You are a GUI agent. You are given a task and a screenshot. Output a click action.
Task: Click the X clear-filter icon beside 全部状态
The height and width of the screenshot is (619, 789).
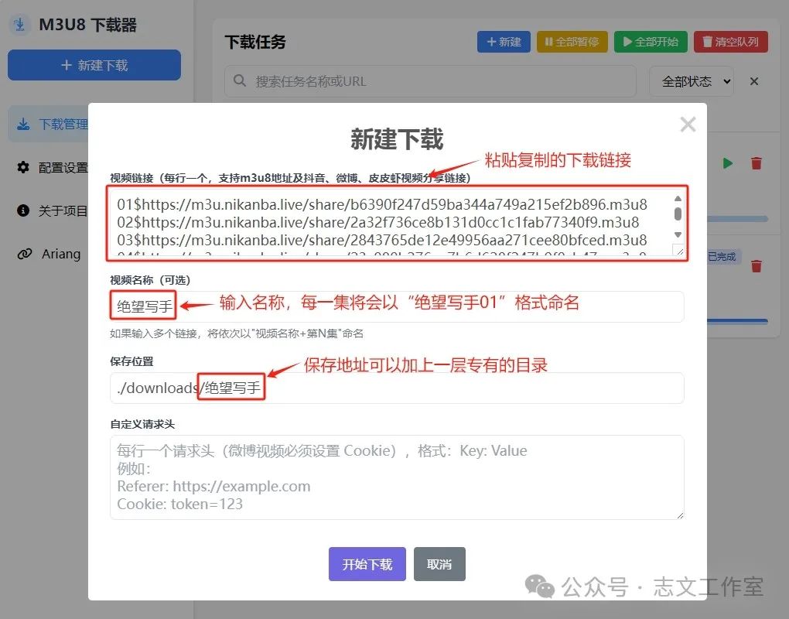tap(753, 81)
